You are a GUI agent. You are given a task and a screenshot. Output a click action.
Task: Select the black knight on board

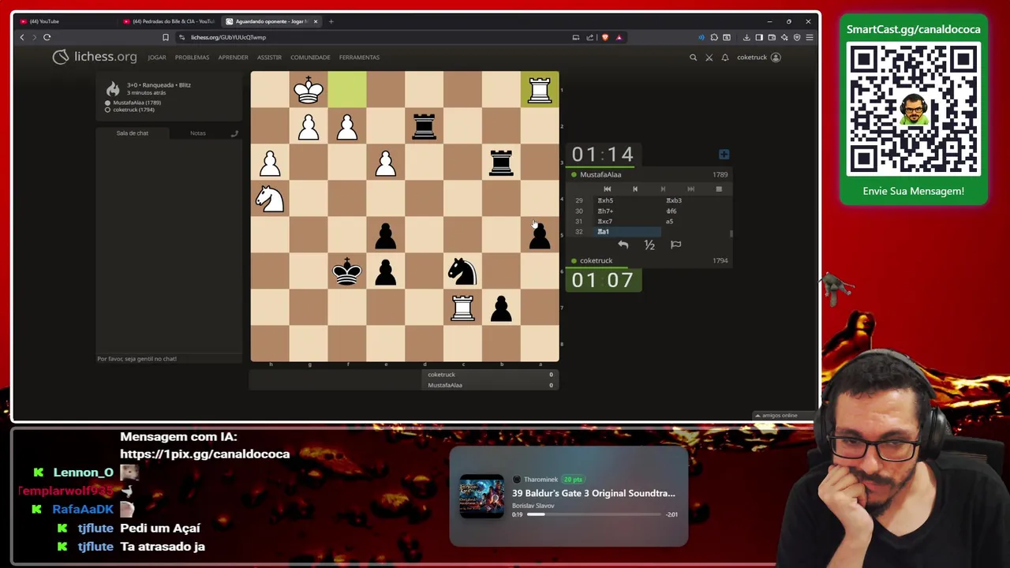tap(462, 272)
